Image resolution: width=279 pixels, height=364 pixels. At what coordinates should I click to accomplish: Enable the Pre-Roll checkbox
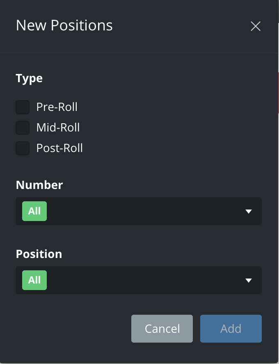[x=23, y=107]
